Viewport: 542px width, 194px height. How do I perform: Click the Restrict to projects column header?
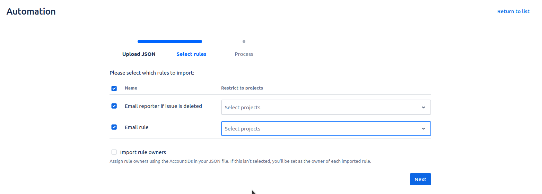point(242,88)
